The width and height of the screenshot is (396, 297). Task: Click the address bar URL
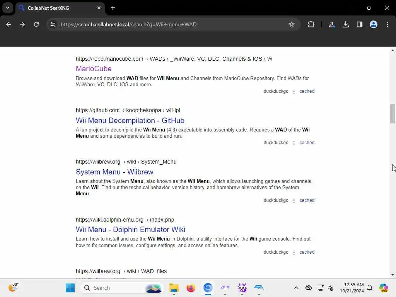click(x=128, y=24)
